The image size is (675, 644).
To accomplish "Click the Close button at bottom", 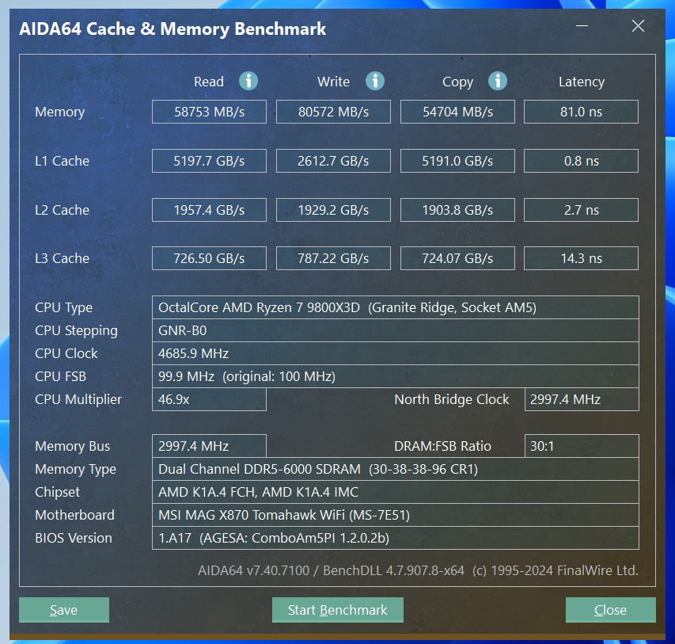I will tap(610, 610).
